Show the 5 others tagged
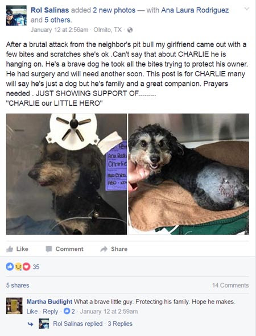 57,20
